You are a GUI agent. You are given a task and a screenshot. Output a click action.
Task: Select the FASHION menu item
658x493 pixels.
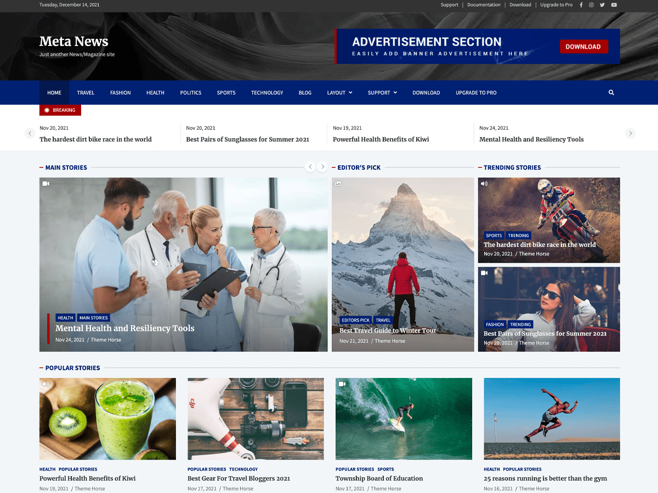120,93
